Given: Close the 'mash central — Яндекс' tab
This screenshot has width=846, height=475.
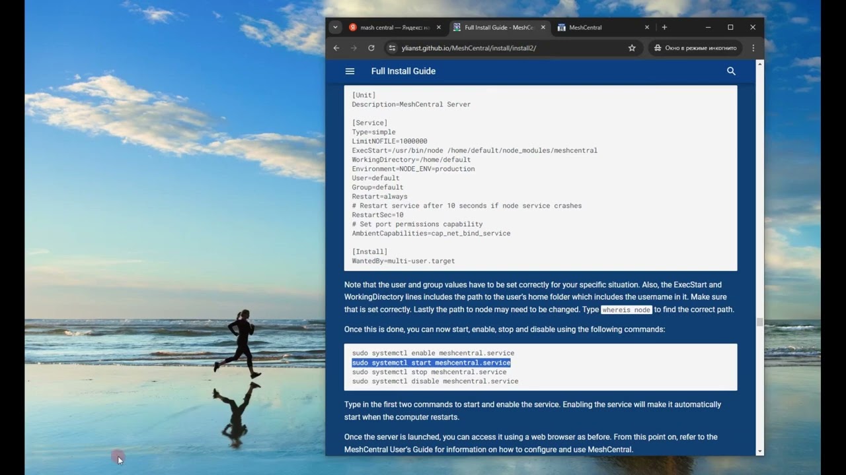Looking at the screenshot, I should [438, 28].
